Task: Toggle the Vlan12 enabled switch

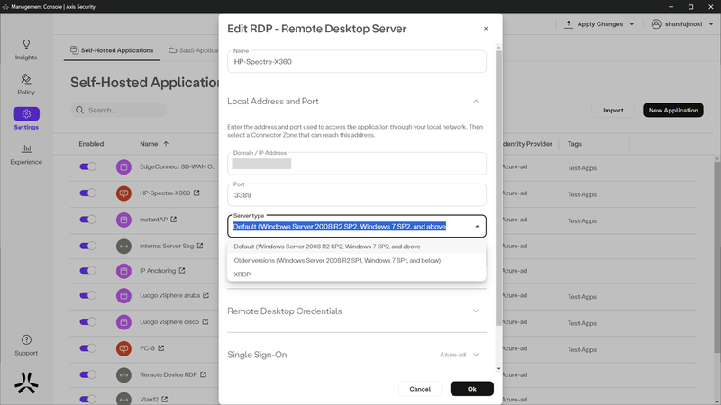Action: [x=88, y=400]
